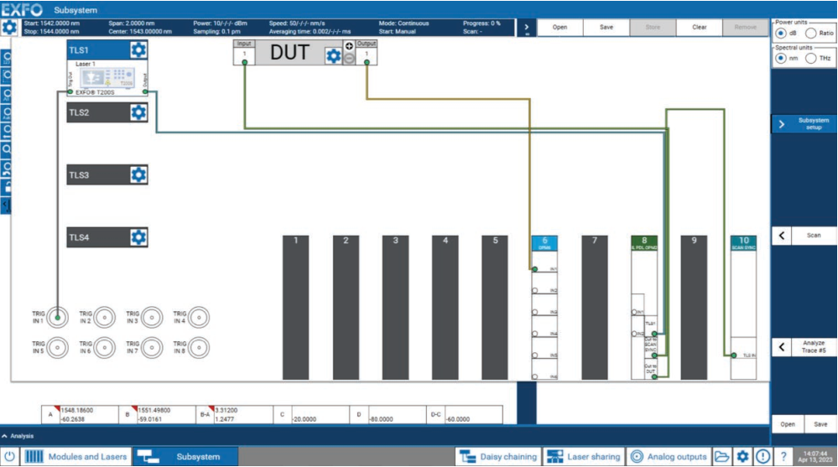838x467 pixels.
Task: Open TLS1 laser settings gear
Action: (138, 51)
